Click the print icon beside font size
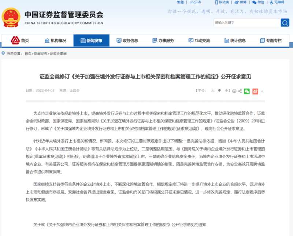 point(234,91)
